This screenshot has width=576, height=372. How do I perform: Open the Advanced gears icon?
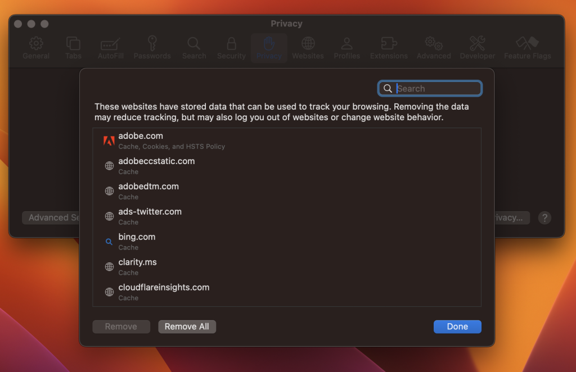click(x=434, y=44)
